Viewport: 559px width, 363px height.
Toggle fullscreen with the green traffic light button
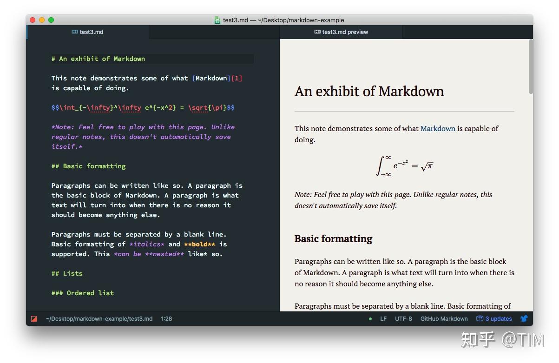pyautogui.click(x=51, y=20)
